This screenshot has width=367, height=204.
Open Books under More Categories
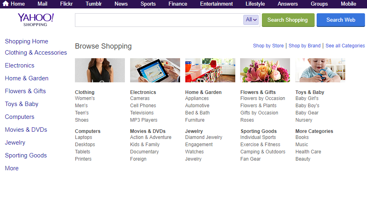[x=302, y=137]
